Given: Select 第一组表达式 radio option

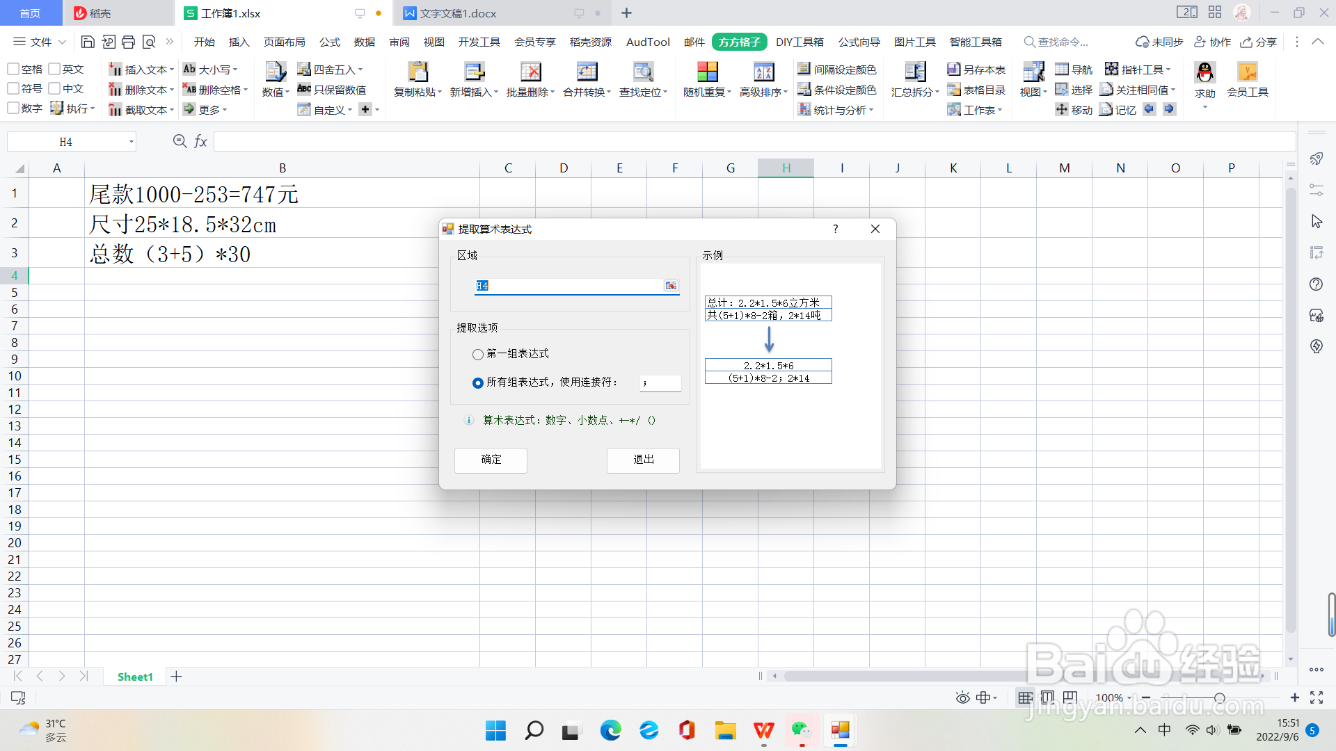Looking at the screenshot, I should click(x=478, y=355).
